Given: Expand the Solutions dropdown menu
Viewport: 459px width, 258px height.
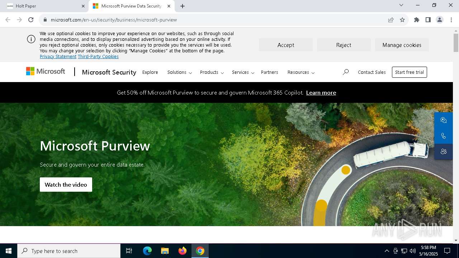Looking at the screenshot, I should [x=180, y=72].
